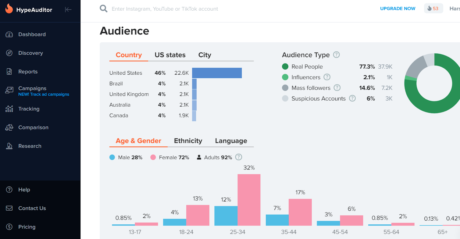Viewport: 460px width, 239px height.
Task: Click the search magnifier icon
Action: click(x=103, y=9)
